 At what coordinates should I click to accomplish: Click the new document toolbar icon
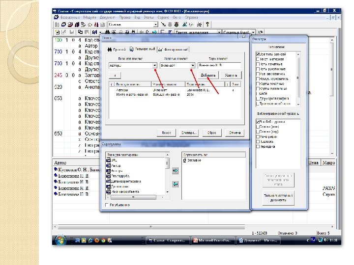pyautogui.click(x=58, y=32)
